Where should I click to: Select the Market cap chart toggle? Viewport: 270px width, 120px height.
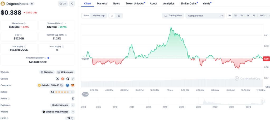pyautogui.click(x=99, y=16)
